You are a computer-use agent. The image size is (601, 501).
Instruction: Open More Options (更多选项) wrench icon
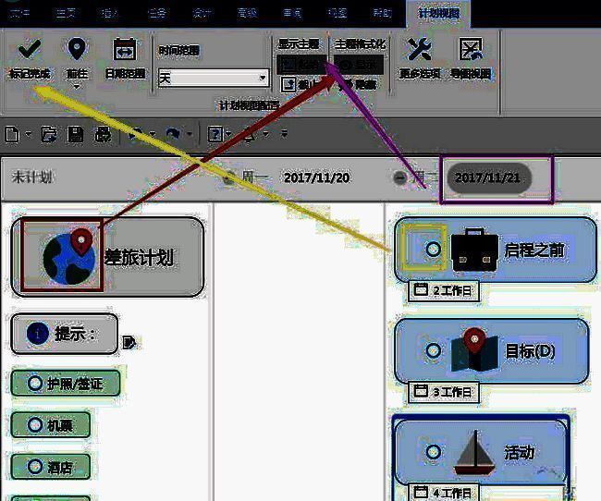coord(420,49)
